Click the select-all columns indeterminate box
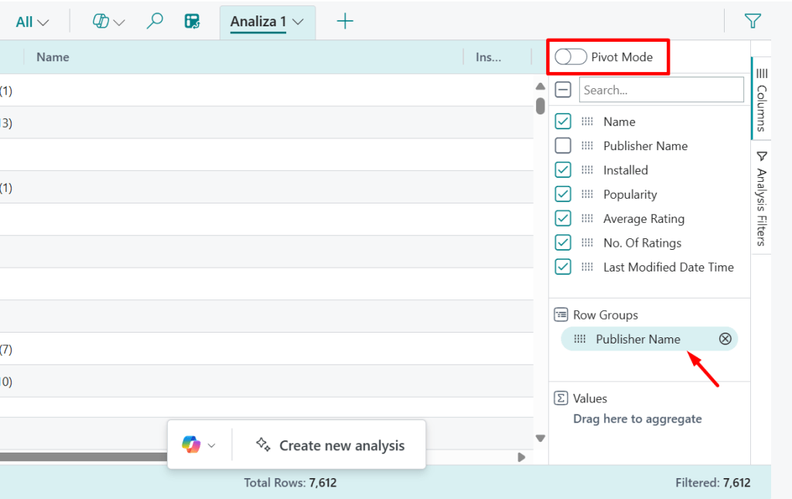The image size is (792, 499). point(564,90)
